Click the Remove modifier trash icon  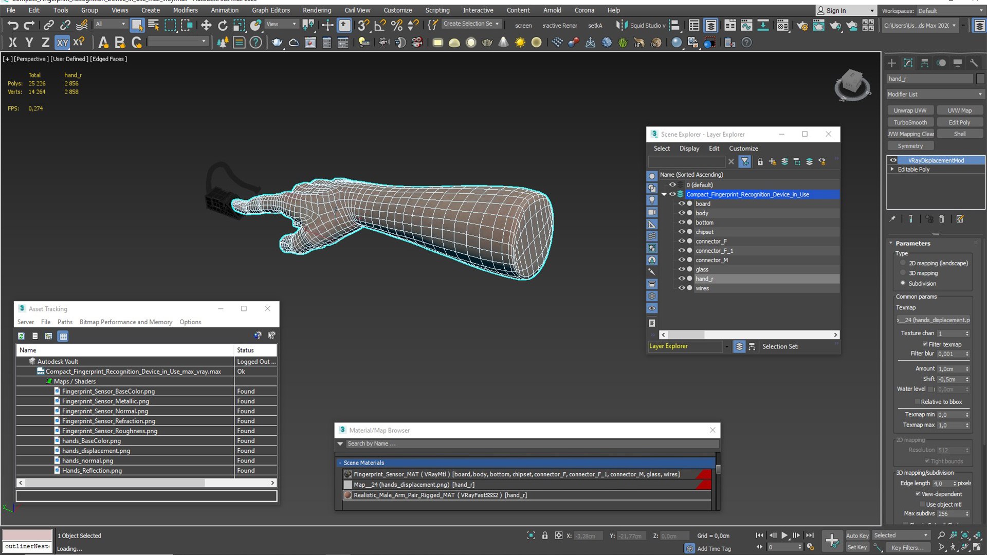tap(941, 219)
